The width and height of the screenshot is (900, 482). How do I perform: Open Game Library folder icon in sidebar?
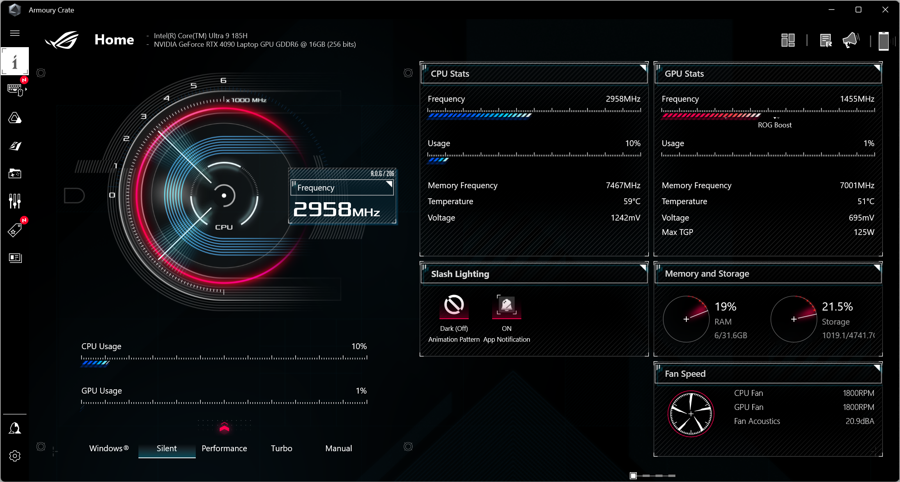[x=15, y=173]
